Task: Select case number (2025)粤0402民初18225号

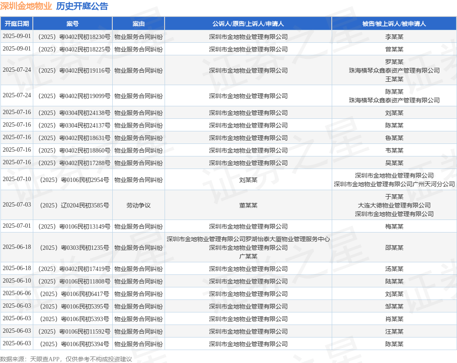Action: 74,49
